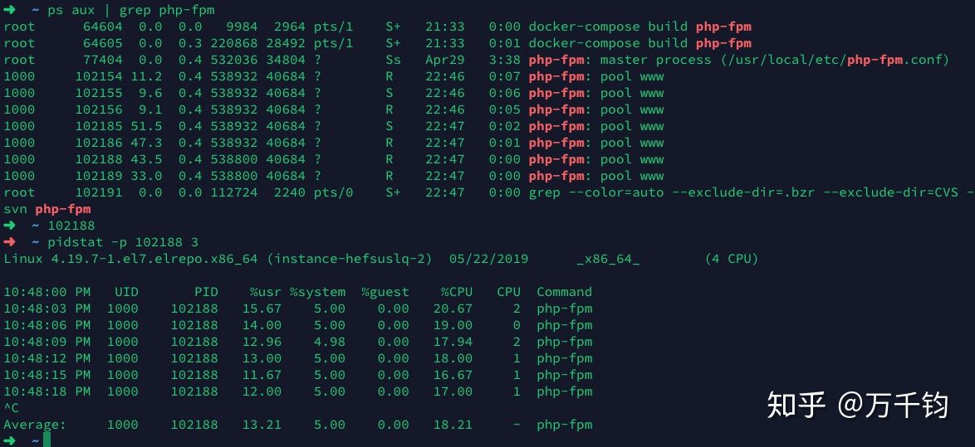
Task: Click the instance-hefsuslq-2 hostname
Action: click(x=350, y=259)
